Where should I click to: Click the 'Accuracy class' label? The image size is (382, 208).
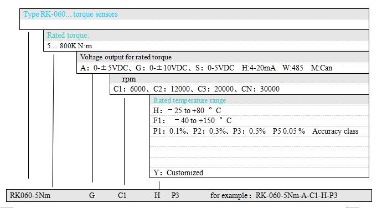pyautogui.click(x=335, y=131)
